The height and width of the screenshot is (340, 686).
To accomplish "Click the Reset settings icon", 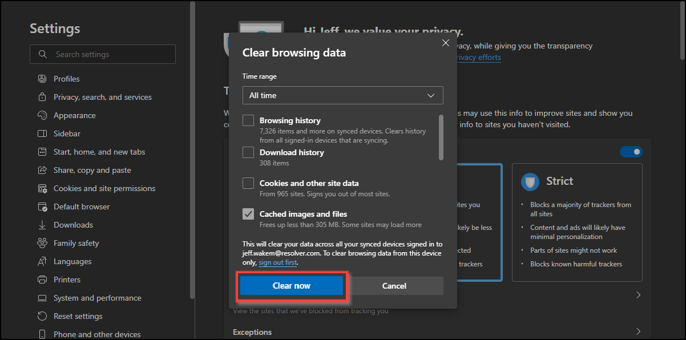I will 42,316.
